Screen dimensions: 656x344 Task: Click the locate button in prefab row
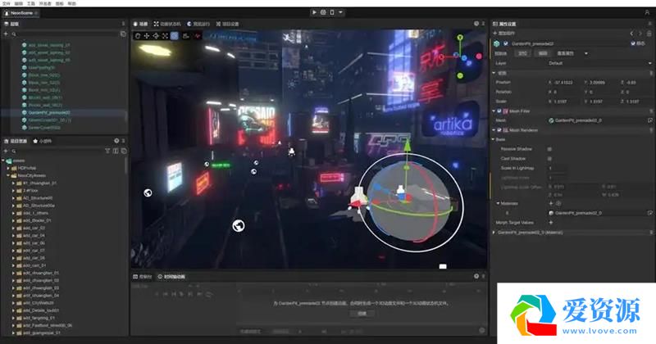pos(523,53)
